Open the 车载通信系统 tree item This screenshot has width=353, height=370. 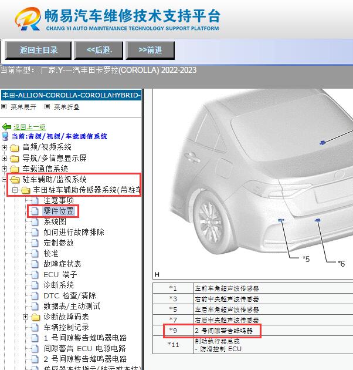point(45,169)
